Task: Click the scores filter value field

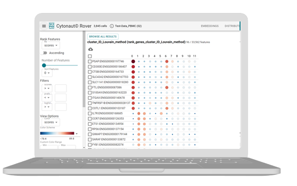Action: pos(61,89)
